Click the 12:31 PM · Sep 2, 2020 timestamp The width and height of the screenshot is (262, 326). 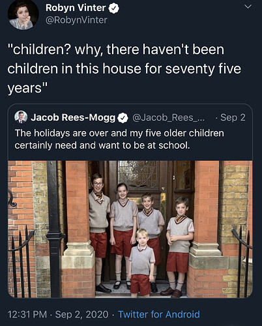click(58, 314)
